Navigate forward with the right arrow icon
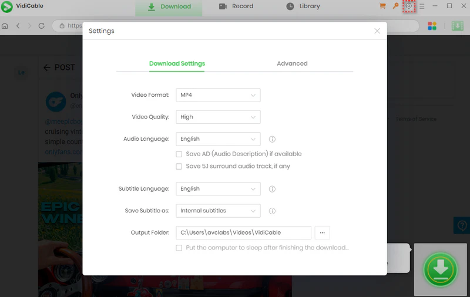This screenshot has height=297, width=470. click(29, 26)
